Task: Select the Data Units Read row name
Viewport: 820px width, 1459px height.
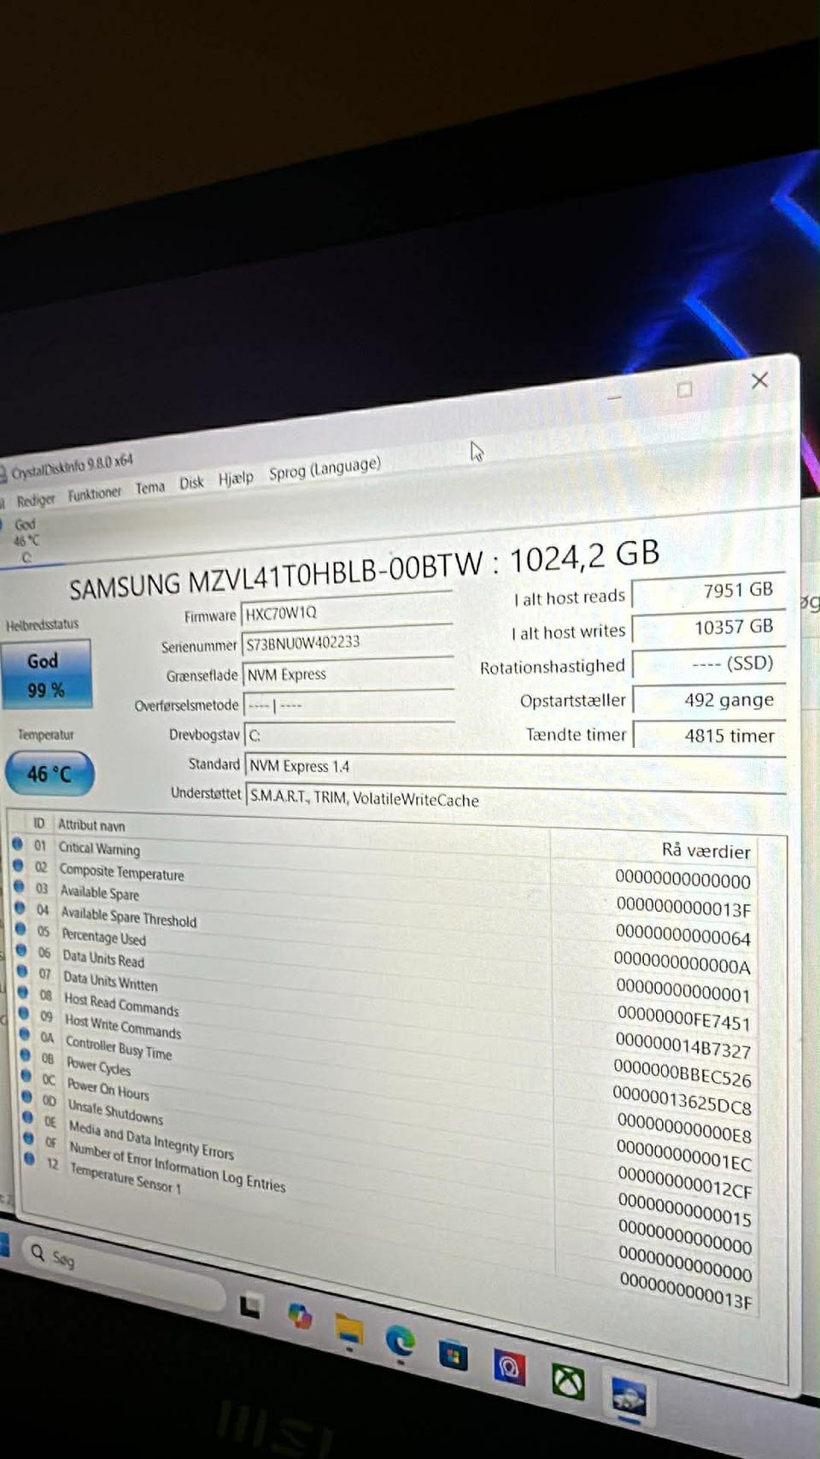Action: click(x=103, y=958)
